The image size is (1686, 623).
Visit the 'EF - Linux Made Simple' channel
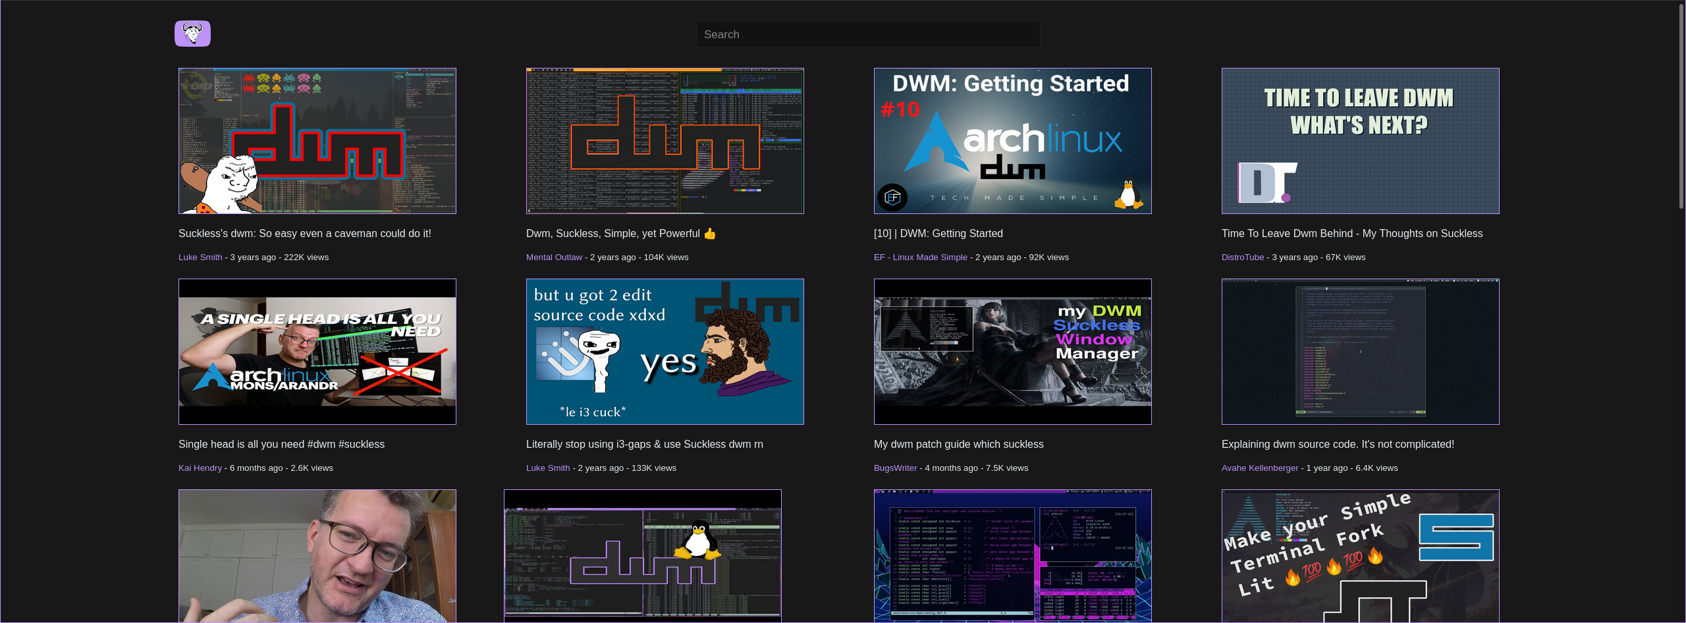coord(921,257)
